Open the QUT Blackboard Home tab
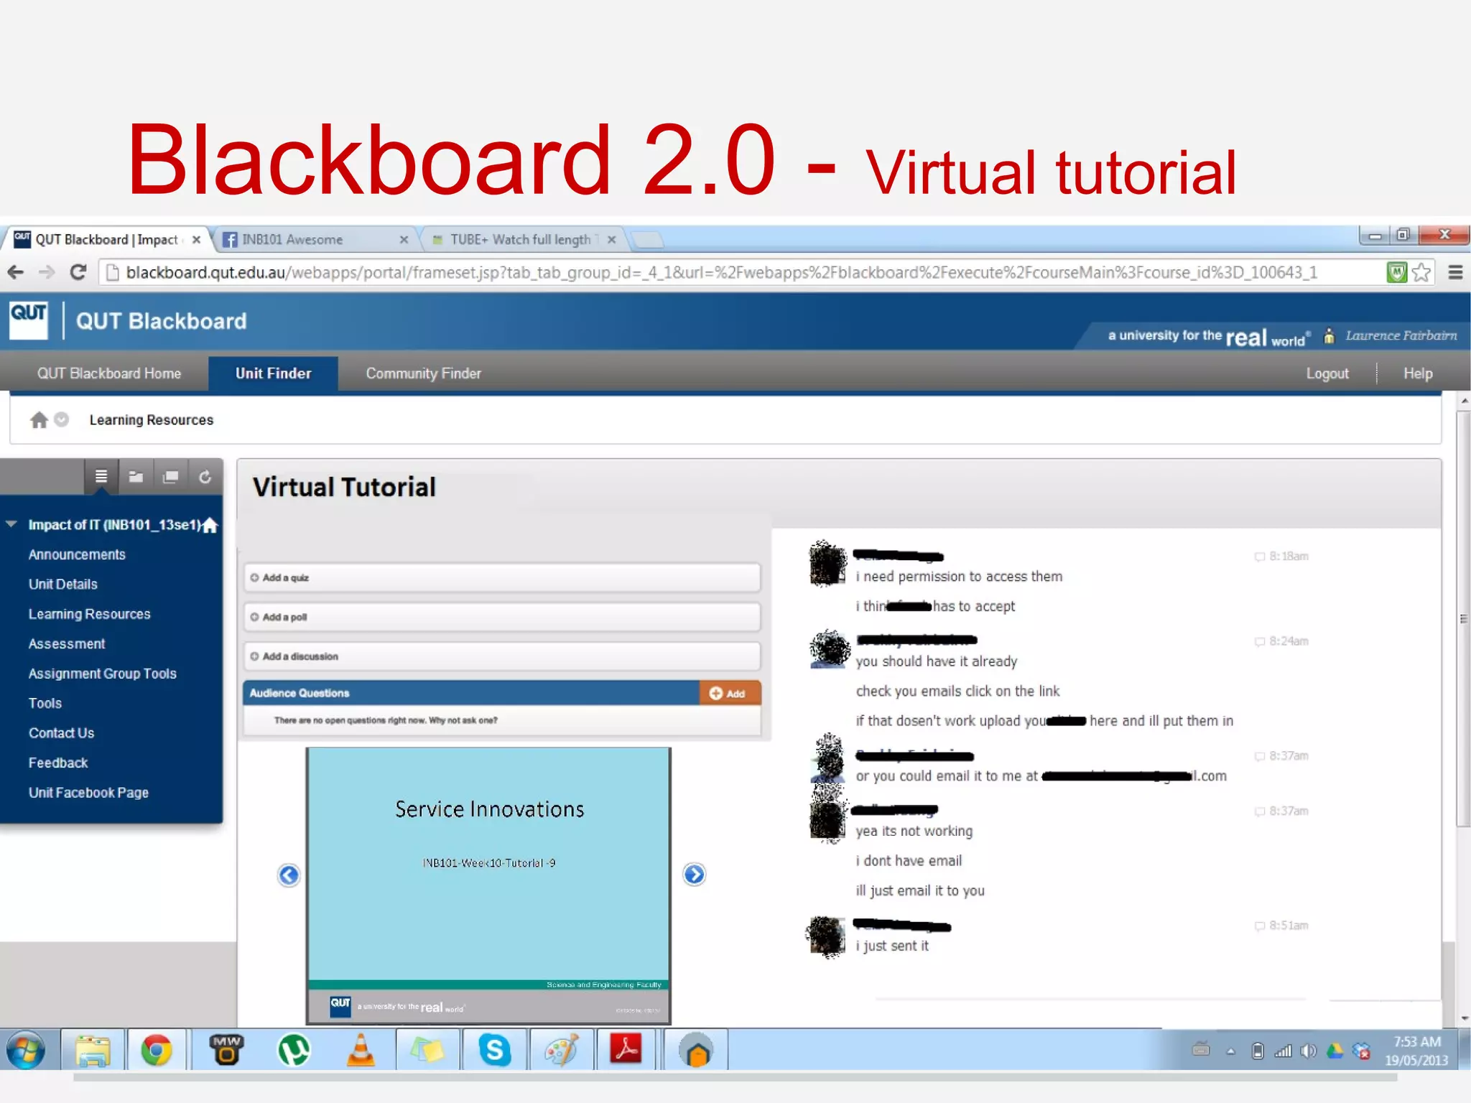 point(109,373)
